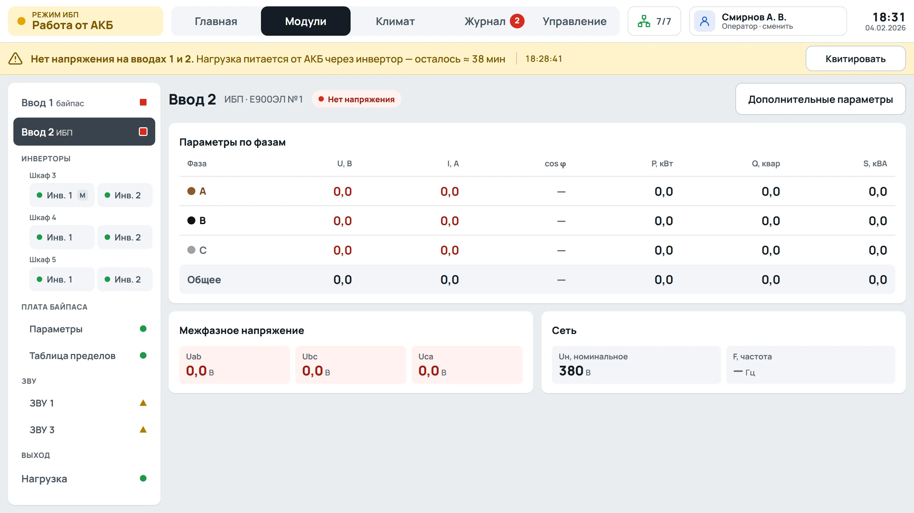
Task: Click the yellow mode indicator dot in Режим ИБП
Action: coord(21,21)
